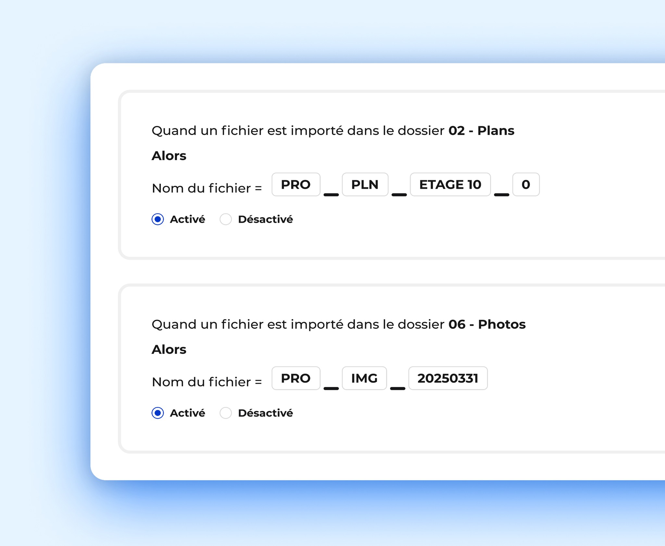Click PRO field in Plans rule

pyautogui.click(x=296, y=184)
